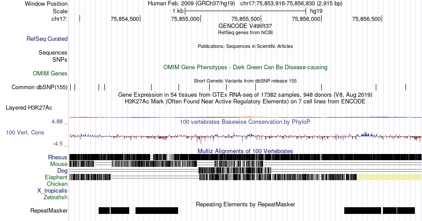Open 100 vertebrates Basewise Conservation by PhyloP title

(x=245, y=122)
